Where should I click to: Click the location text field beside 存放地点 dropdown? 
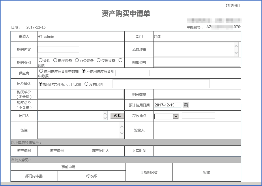199,115
